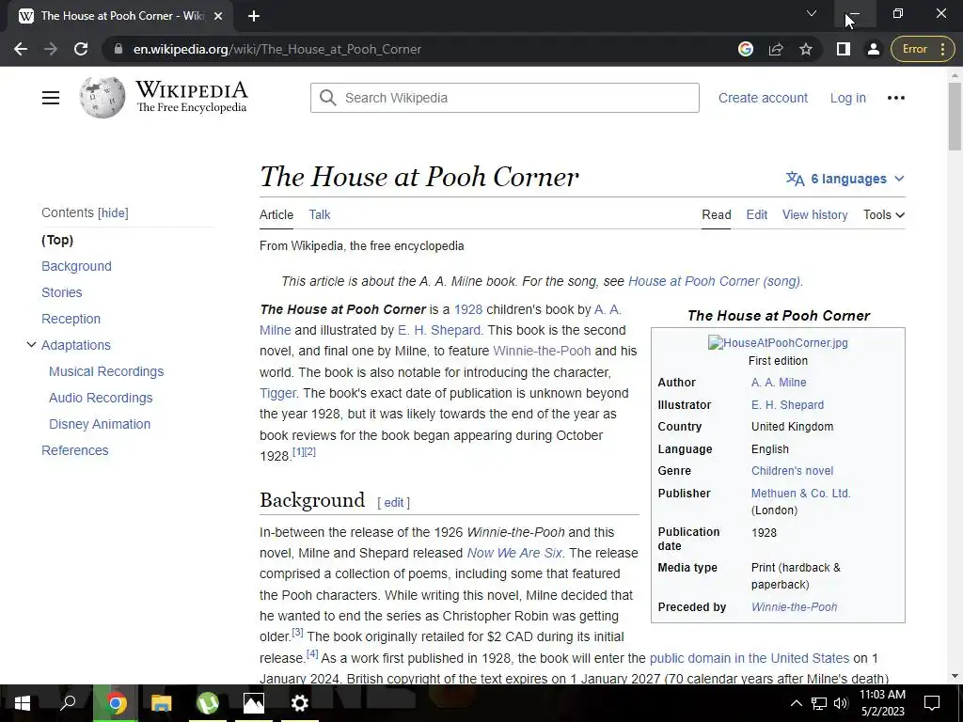Go back using the browser back arrow
Screen dimensions: 963x722
21,49
